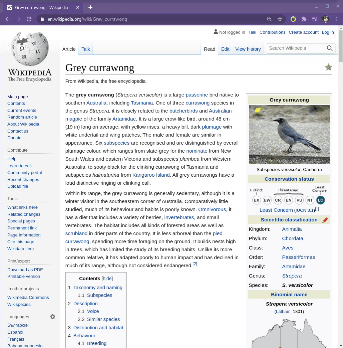The image size is (343, 348).
Task: Click the page vertical scrollbar
Action: pyautogui.click(x=341, y=47)
